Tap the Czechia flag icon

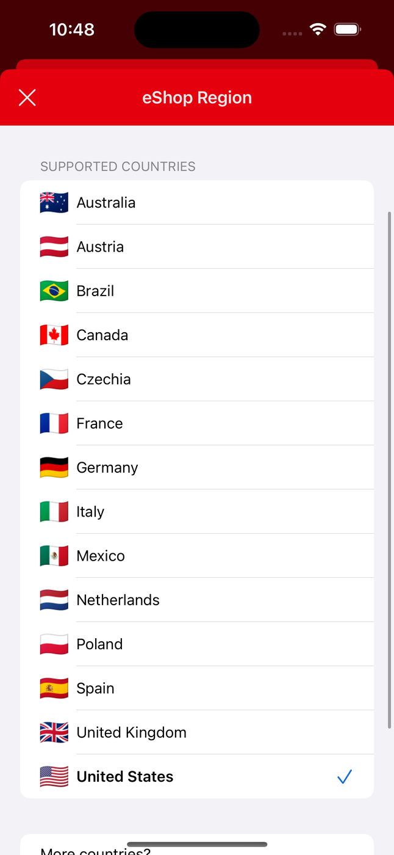tap(54, 379)
